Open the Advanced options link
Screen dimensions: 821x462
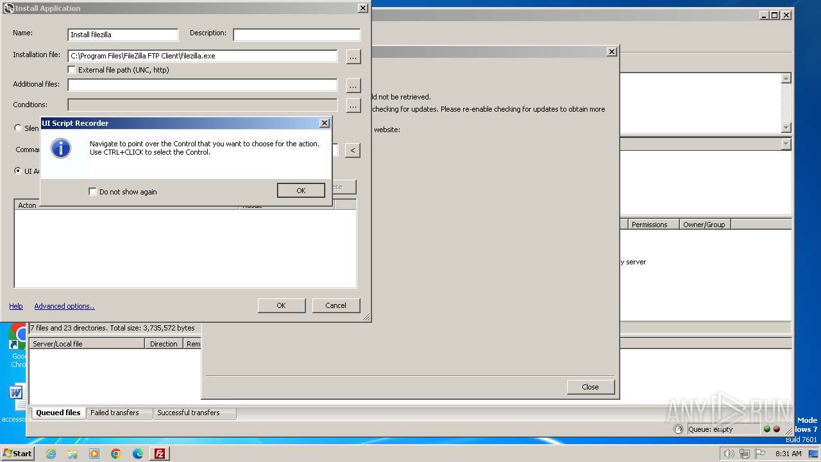click(64, 306)
